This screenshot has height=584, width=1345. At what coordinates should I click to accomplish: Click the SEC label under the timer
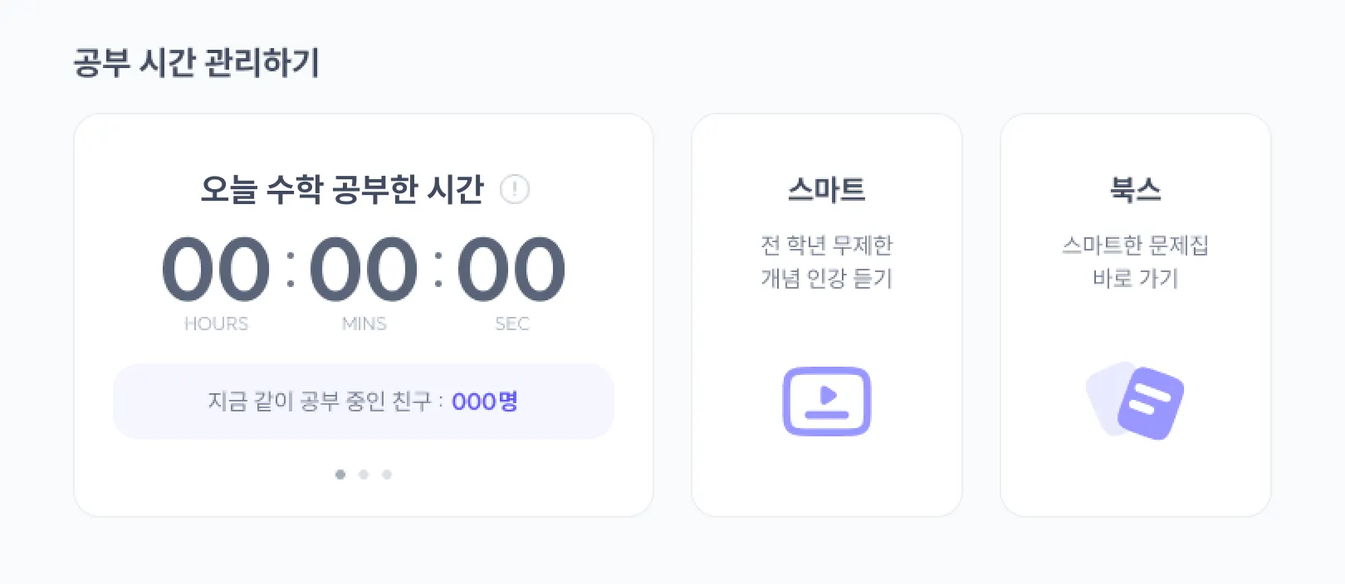511,324
